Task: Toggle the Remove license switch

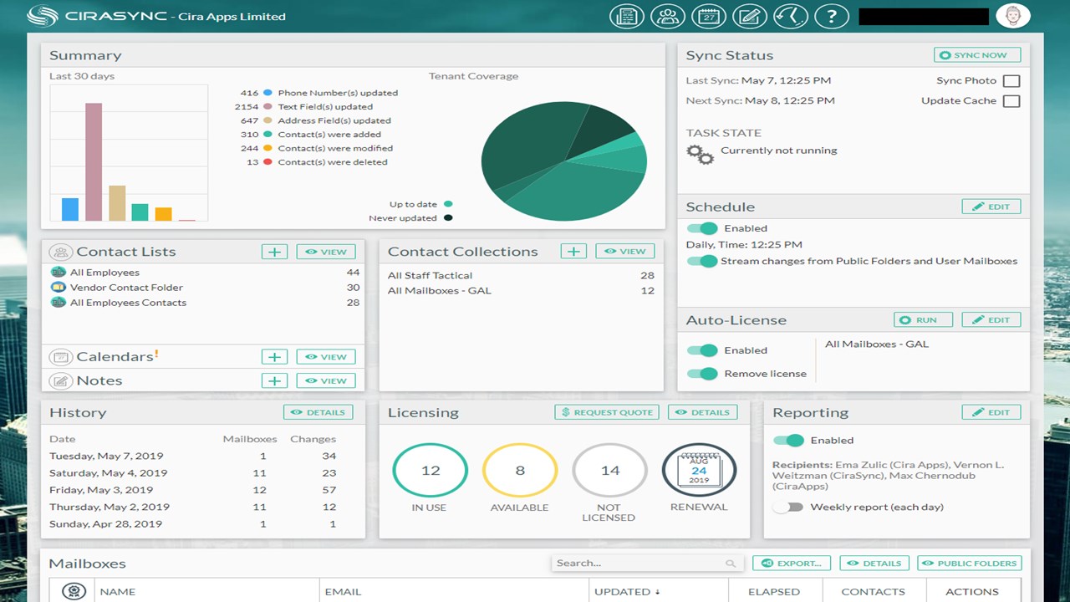Action: coord(702,374)
